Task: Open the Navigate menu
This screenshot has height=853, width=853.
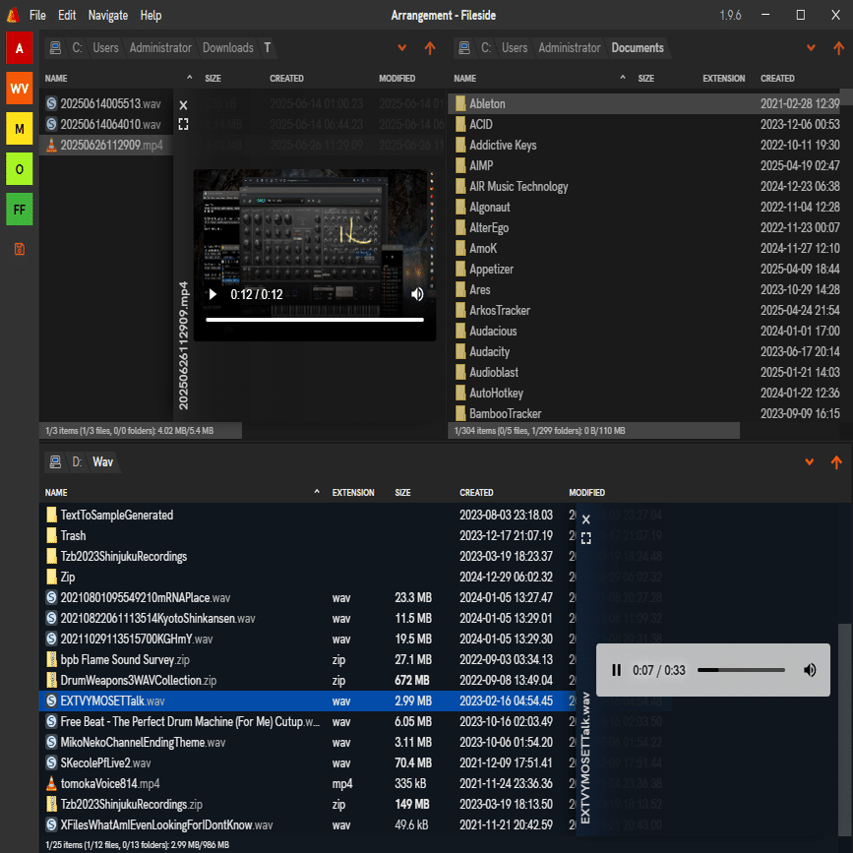Action: click(107, 15)
